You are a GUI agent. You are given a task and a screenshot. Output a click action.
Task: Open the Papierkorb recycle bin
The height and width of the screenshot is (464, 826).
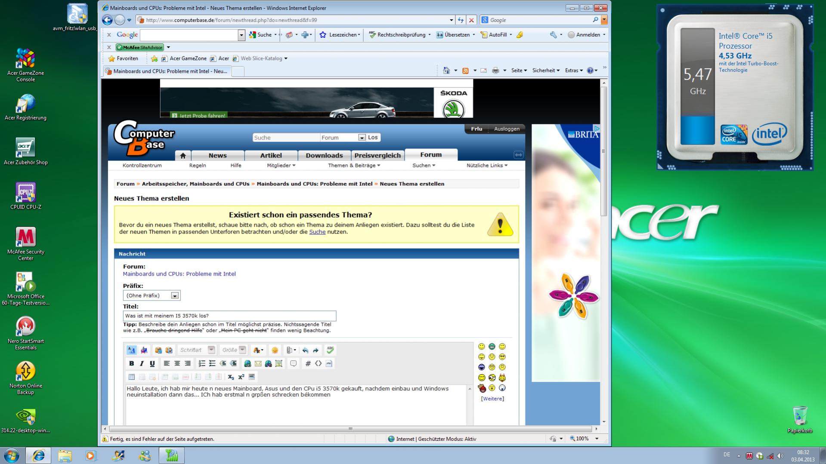[800, 419]
